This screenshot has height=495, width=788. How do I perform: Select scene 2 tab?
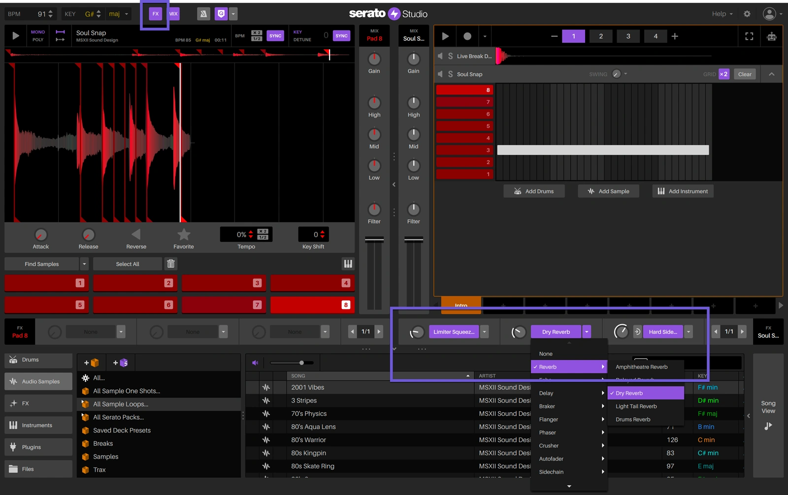[x=601, y=36]
